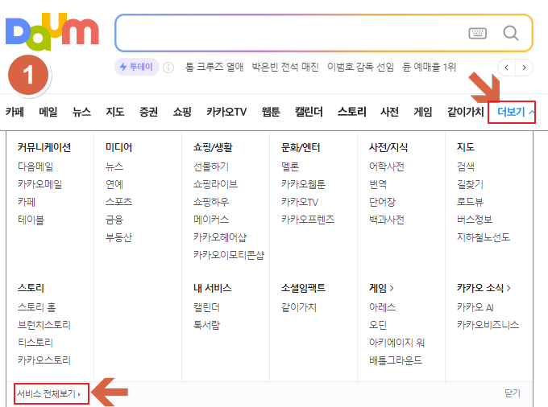Open 지하철노선도 link

[x=484, y=237]
